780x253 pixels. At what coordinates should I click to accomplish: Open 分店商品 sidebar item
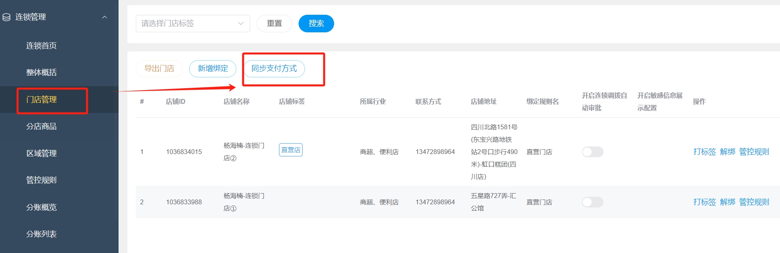pyautogui.click(x=42, y=126)
